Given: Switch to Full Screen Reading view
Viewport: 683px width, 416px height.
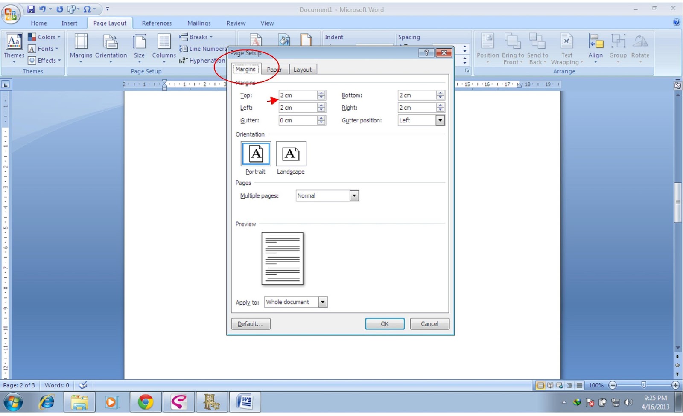Looking at the screenshot, I should tap(550, 385).
